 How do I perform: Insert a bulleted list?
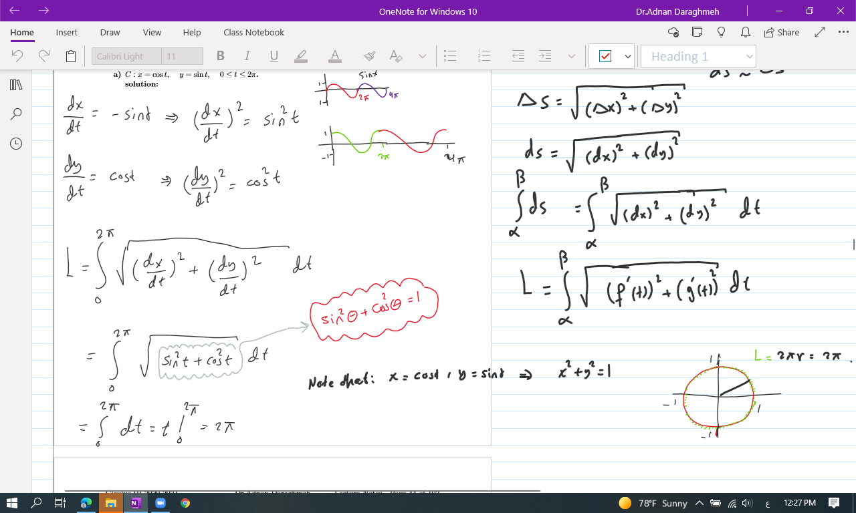451,56
